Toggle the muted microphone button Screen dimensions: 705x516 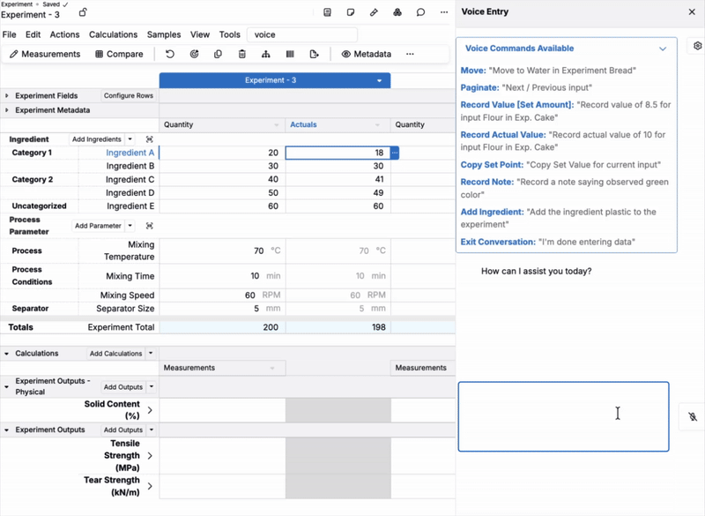[693, 416]
